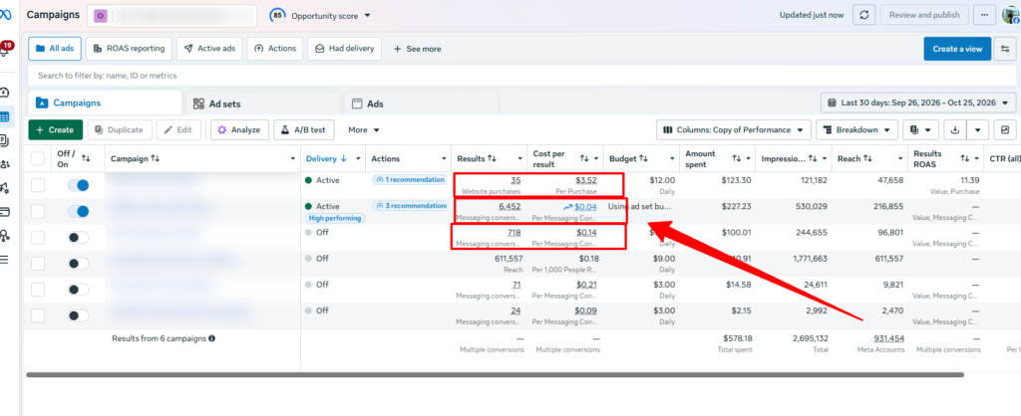Click the horizontal scrollbar below the table
Screen dimensions: 1021x416
pos(495,375)
